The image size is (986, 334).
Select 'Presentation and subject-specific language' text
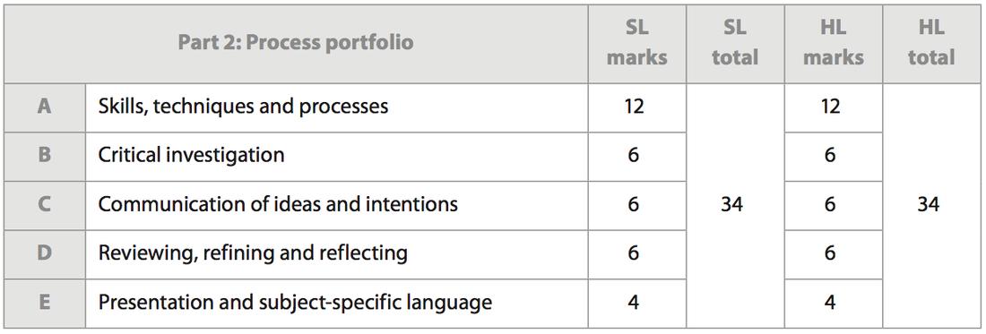pos(295,303)
